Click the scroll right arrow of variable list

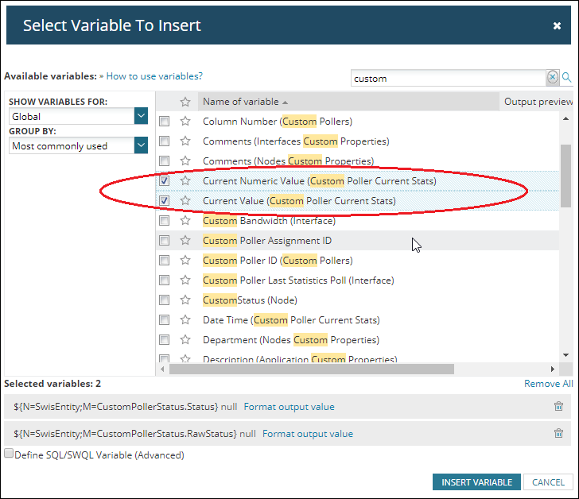click(x=553, y=369)
